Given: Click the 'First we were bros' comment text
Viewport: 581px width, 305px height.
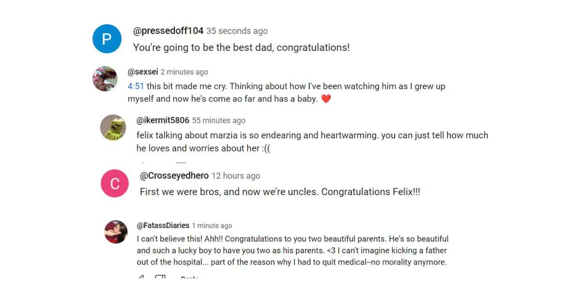Looking at the screenshot, I should (280, 192).
